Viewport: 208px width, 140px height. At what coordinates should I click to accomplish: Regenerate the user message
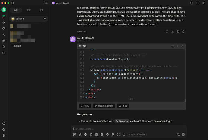coord(167,32)
